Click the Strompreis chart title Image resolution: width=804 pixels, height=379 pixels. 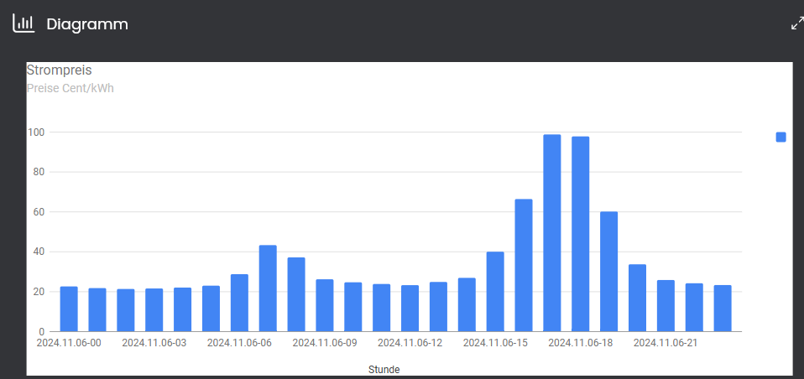tap(59, 70)
